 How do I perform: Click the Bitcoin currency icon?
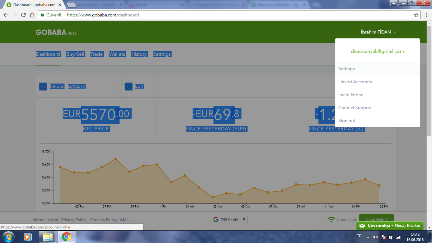click(x=43, y=86)
